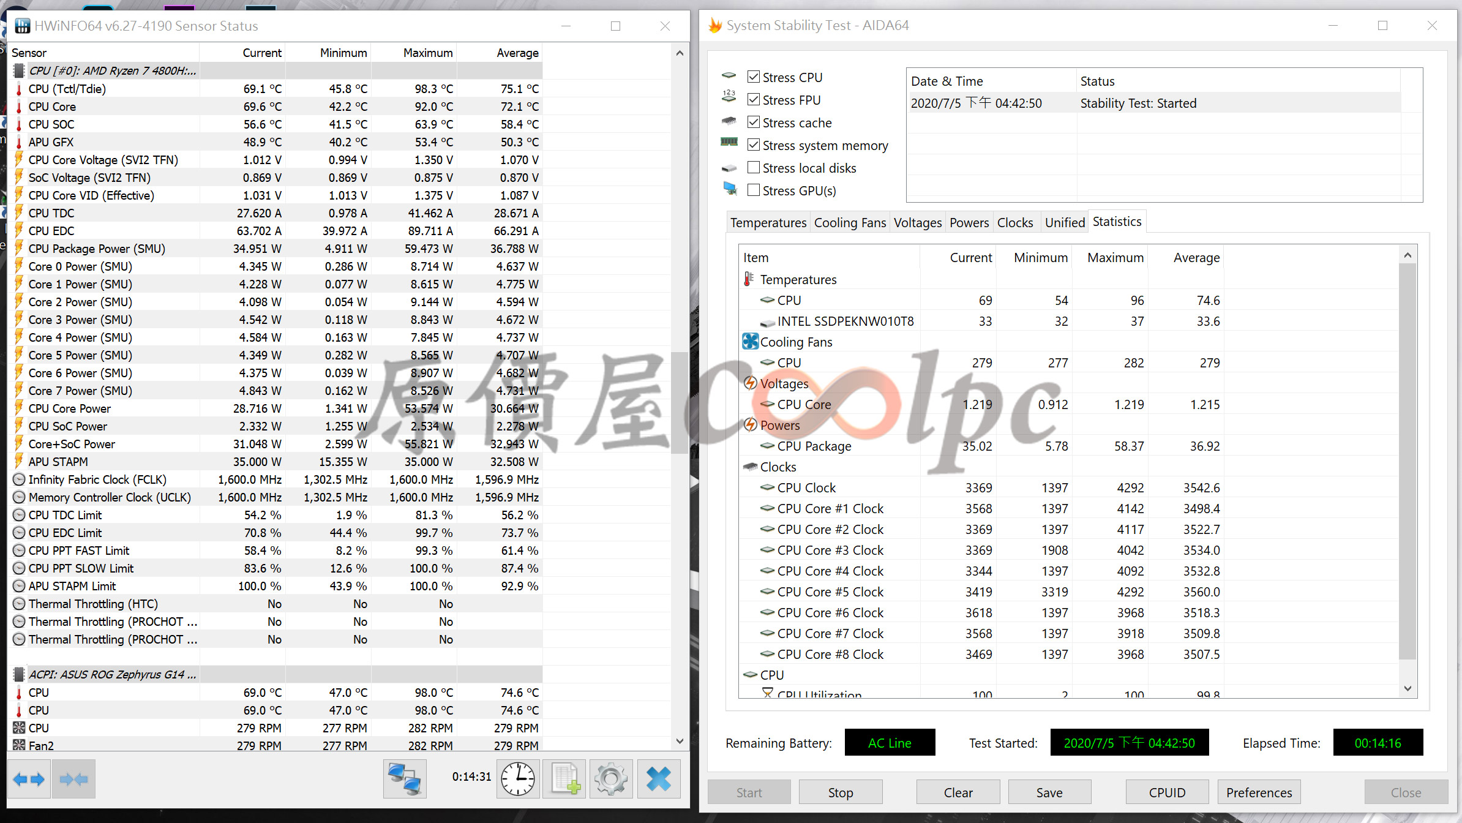Click the Statistics list scroll up arrow

(x=1408, y=255)
